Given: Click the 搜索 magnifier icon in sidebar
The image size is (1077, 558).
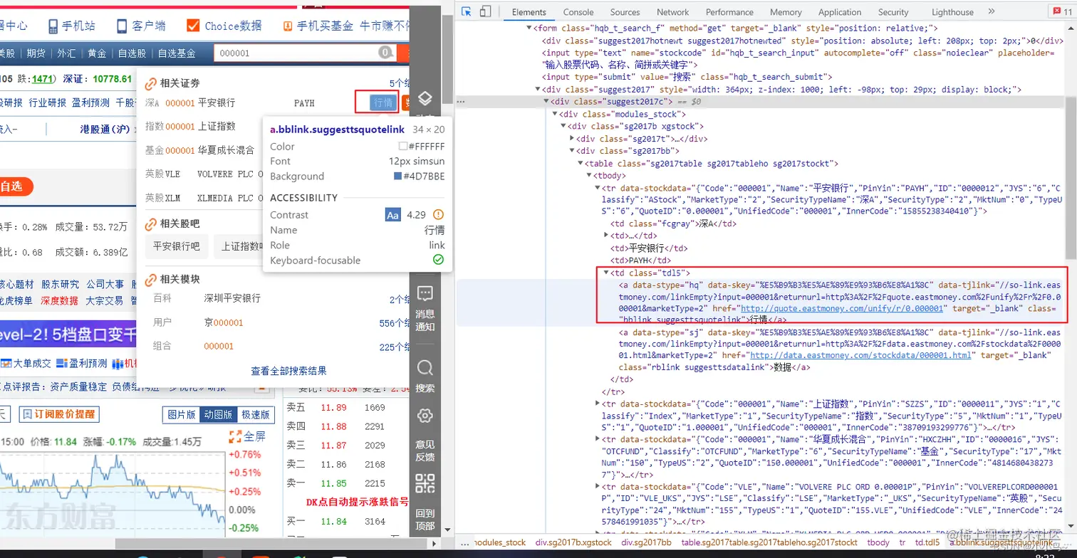Looking at the screenshot, I should 425,368.
